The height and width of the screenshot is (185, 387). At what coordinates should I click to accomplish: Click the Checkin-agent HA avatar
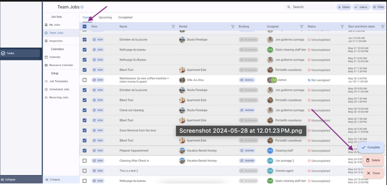270,171
